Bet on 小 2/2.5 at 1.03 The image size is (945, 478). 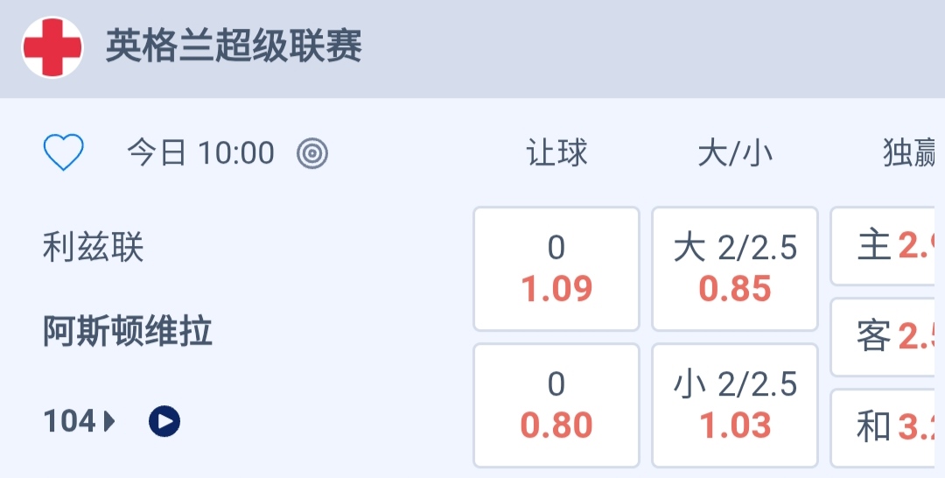pyautogui.click(x=735, y=405)
